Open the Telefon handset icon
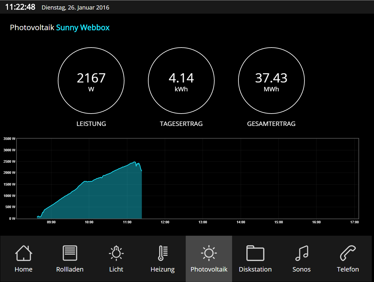 point(348,253)
